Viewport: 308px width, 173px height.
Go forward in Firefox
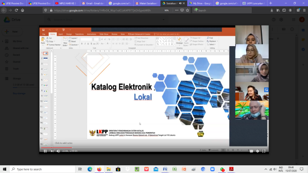(10, 10)
